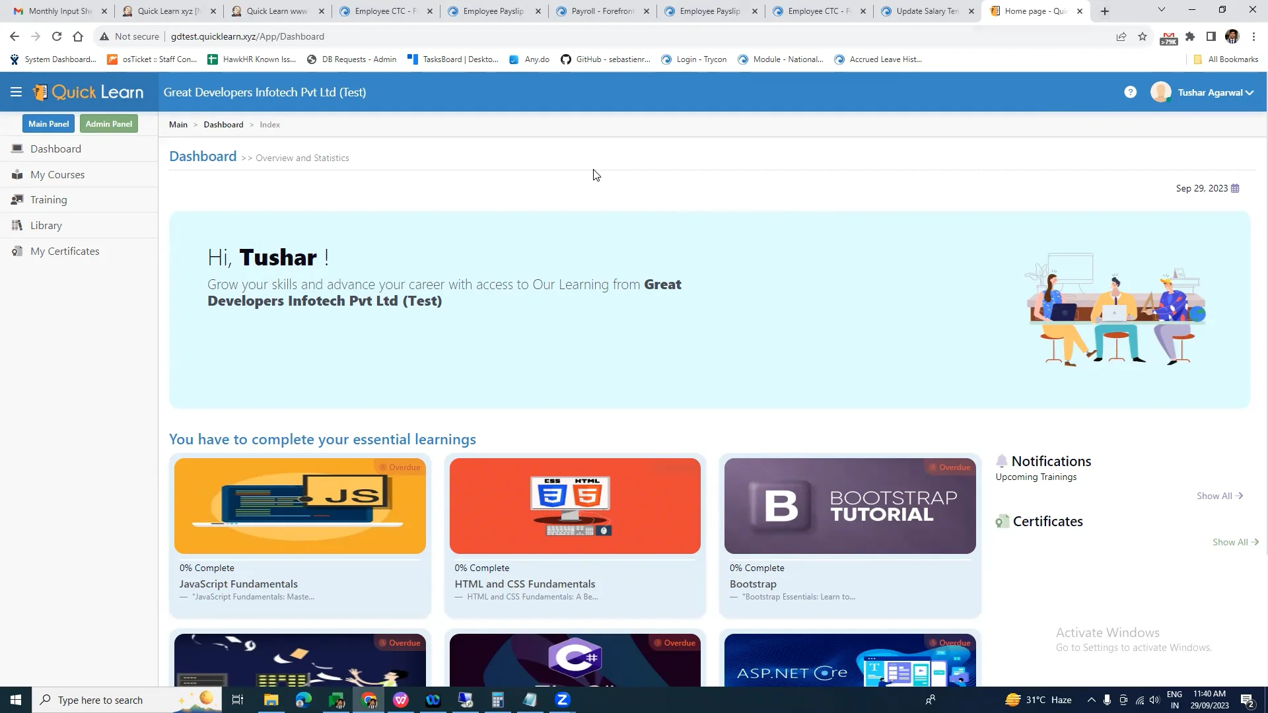Open My Courses in the sidebar
The height and width of the screenshot is (713, 1268).
(x=79, y=175)
